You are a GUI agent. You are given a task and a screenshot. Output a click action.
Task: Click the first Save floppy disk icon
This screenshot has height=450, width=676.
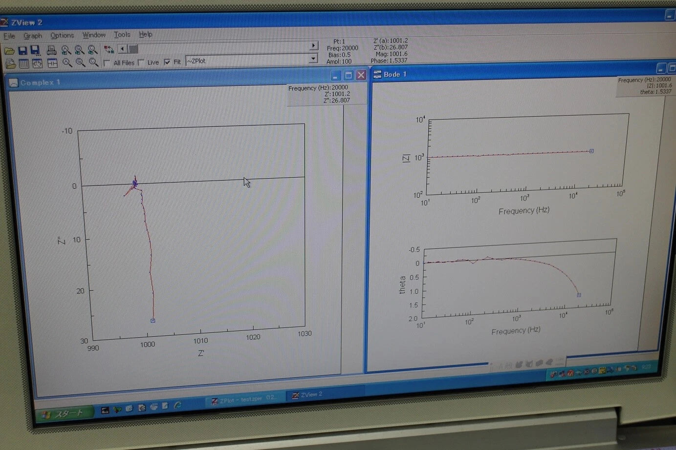22,51
